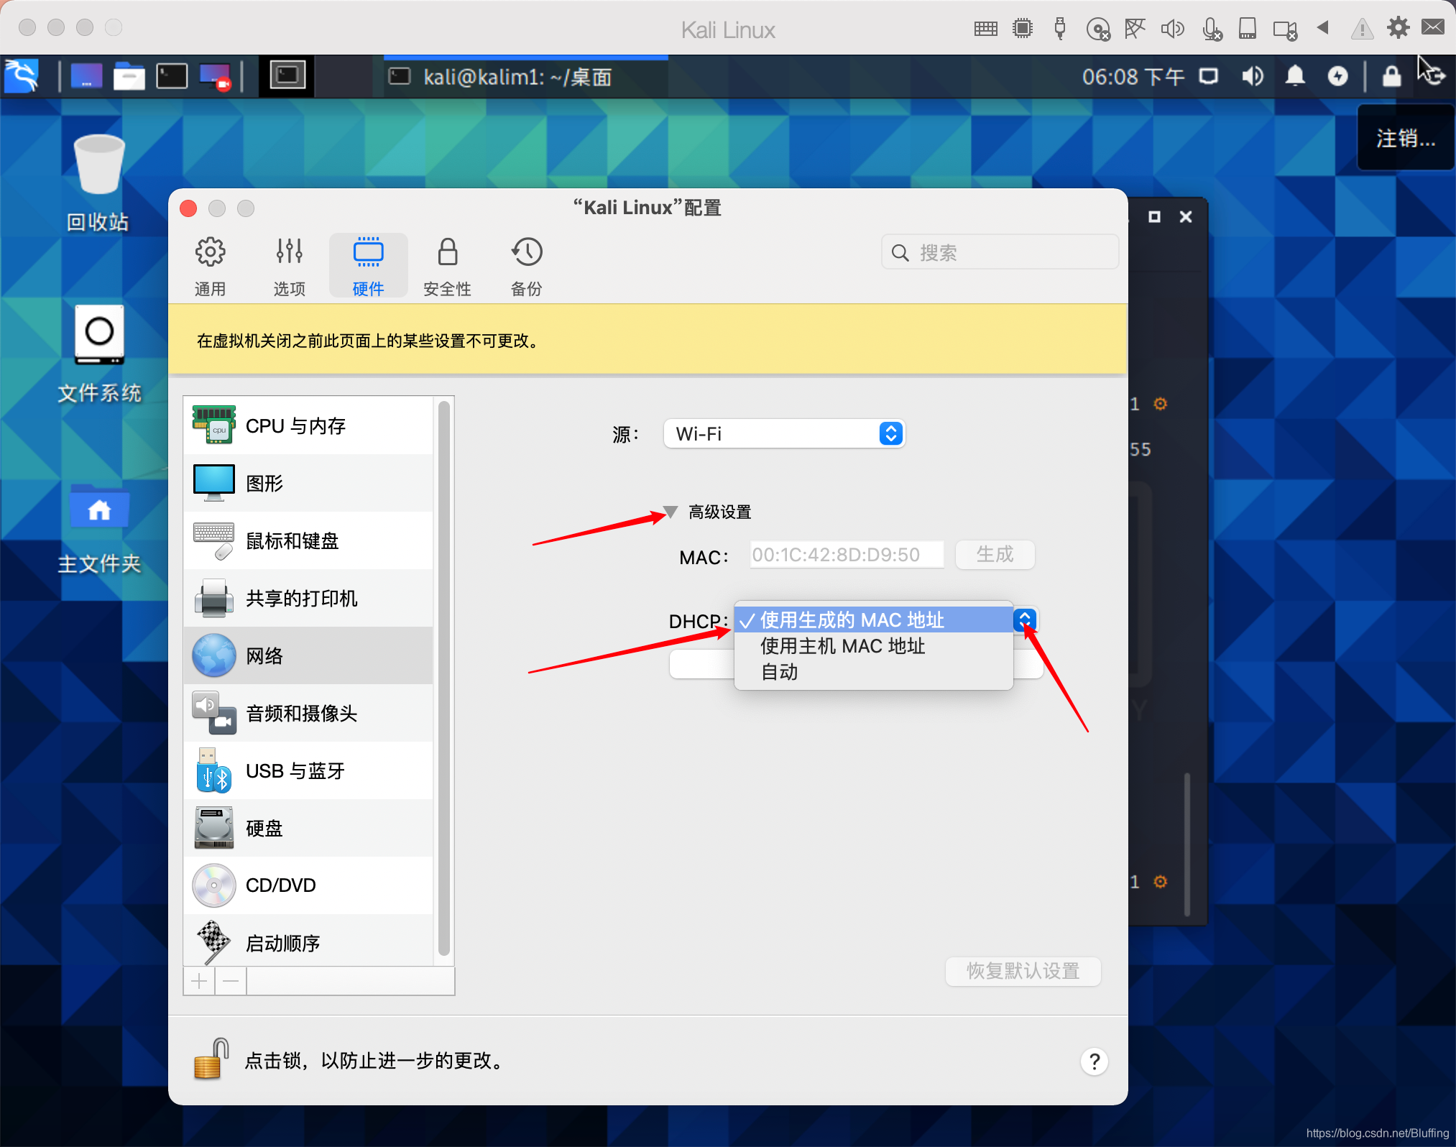Collapse the 高级设置 disclosure triangle

tap(671, 512)
